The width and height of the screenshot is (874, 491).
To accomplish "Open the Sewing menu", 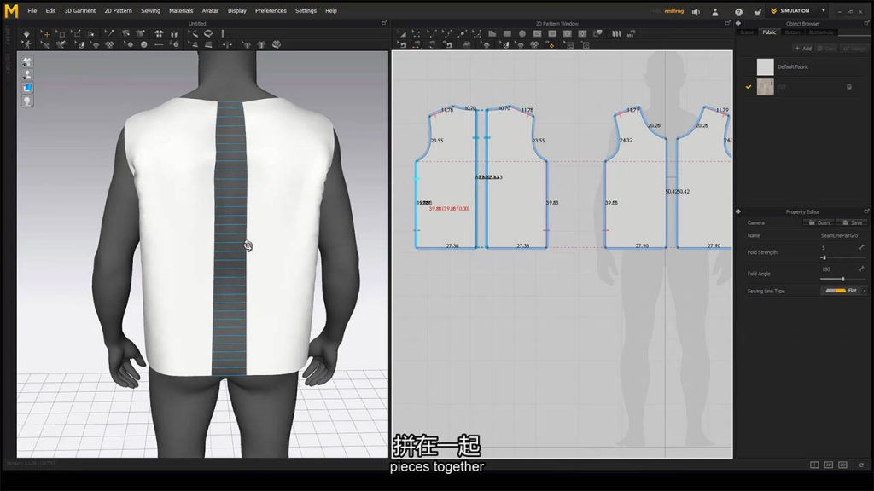I will (x=150, y=10).
